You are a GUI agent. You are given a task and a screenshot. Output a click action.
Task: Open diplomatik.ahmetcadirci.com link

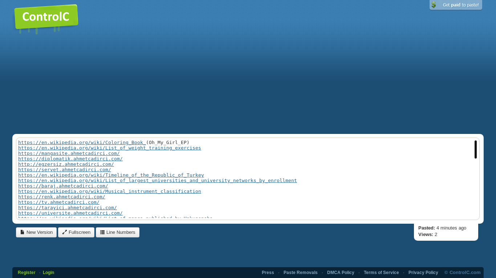(70, 159)
